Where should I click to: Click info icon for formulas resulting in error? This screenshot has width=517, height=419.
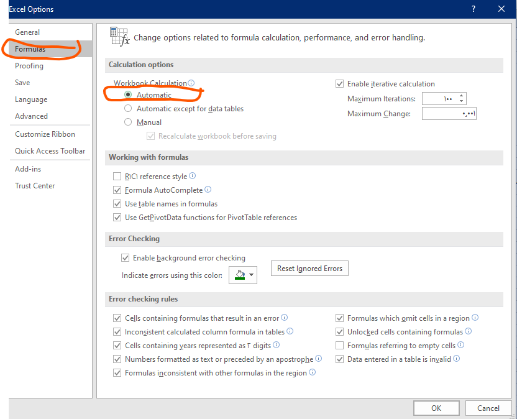click(284, 318)
